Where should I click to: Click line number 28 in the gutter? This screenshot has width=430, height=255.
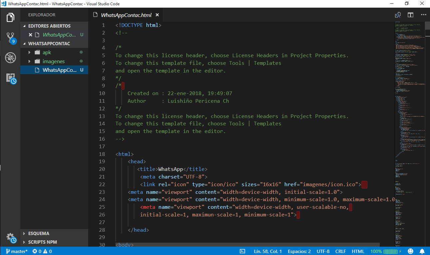pos(102,230)
